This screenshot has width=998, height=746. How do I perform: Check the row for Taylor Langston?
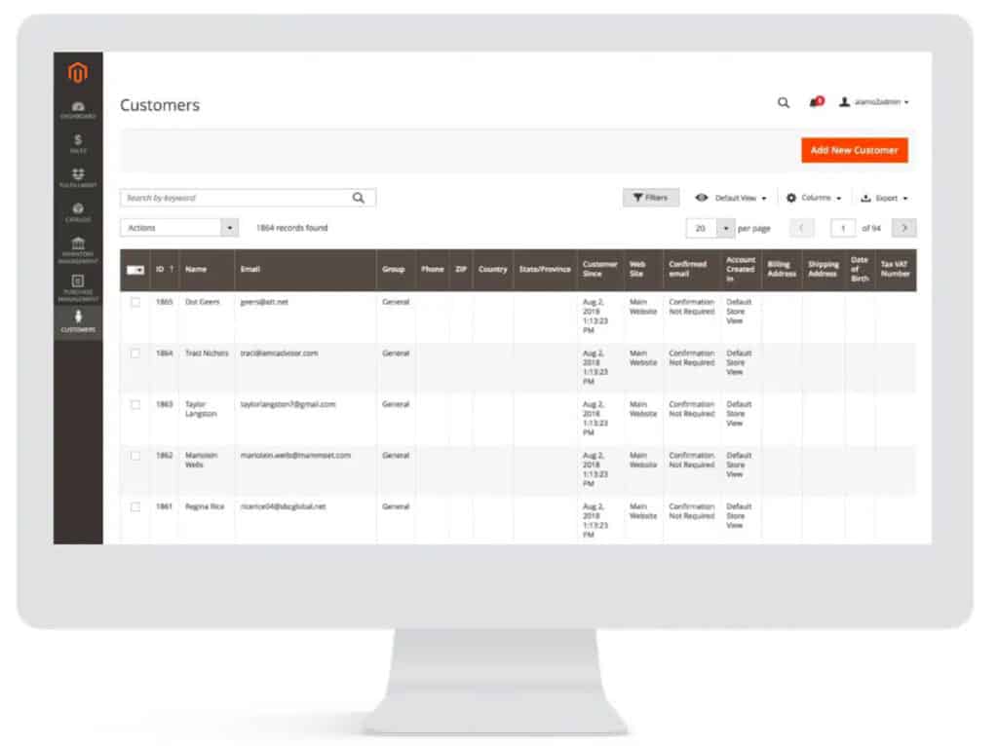coord(135,404)
